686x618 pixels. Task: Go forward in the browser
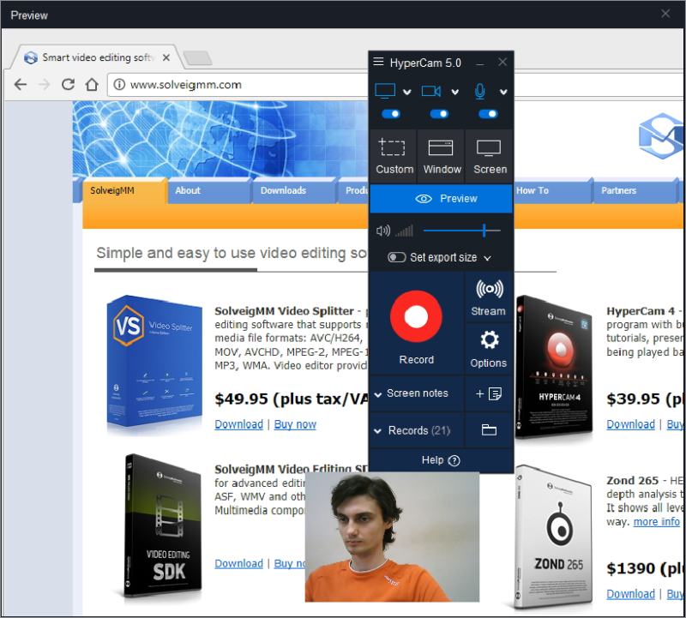45,84
